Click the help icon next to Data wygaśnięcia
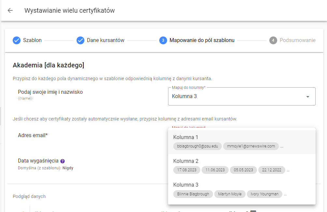 (x=62, y=161)
